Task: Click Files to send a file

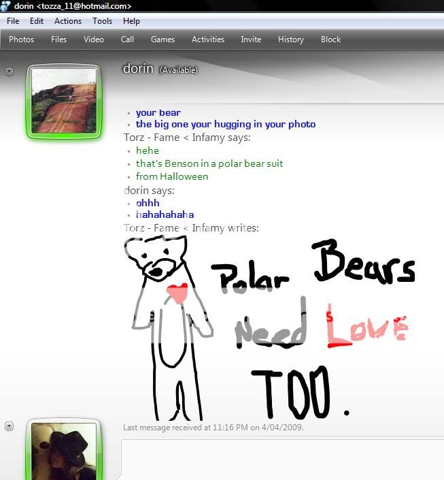Action: (59, 39)
